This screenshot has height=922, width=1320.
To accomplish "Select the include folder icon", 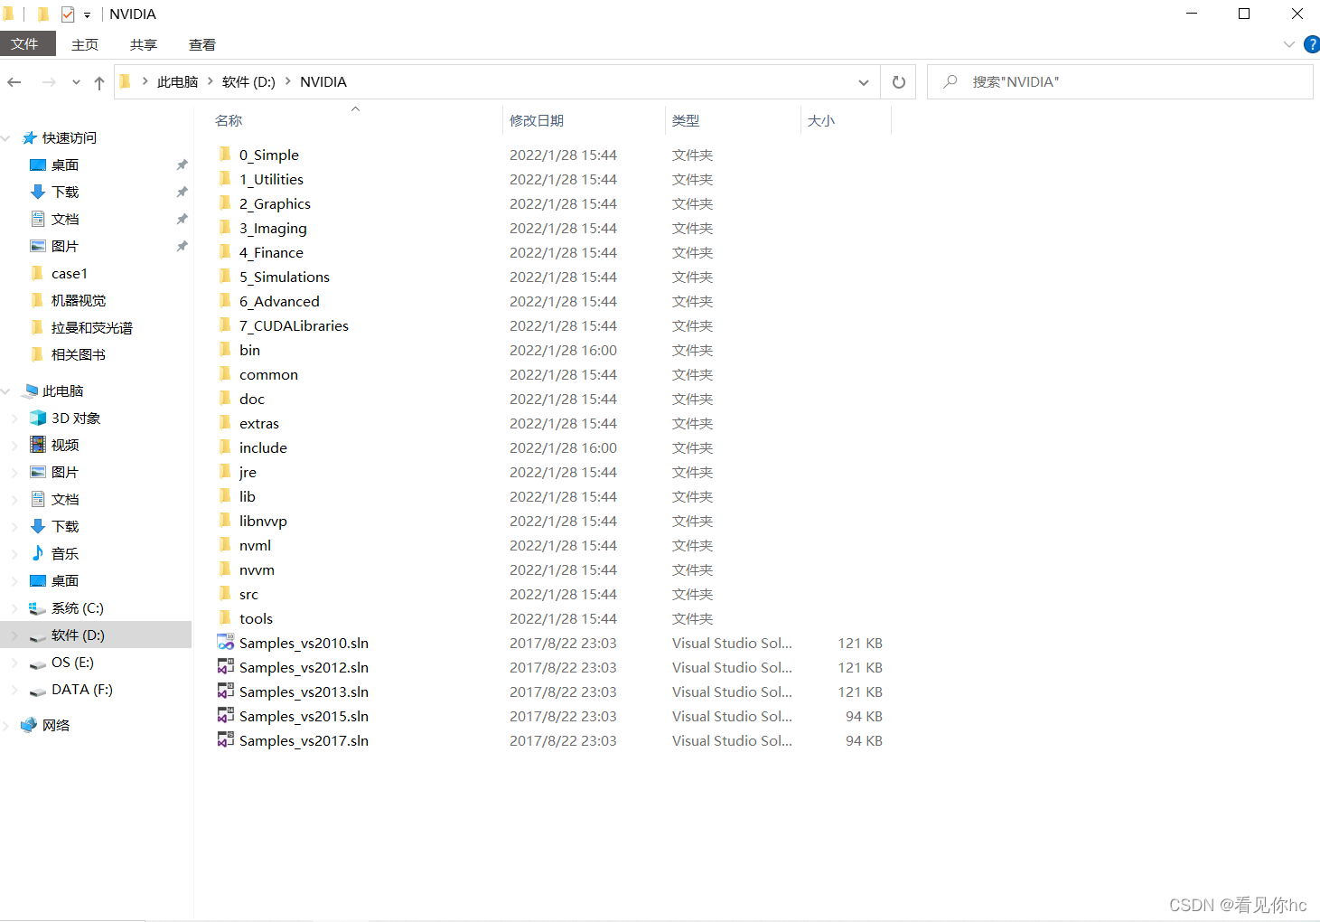I will point(225,447).
